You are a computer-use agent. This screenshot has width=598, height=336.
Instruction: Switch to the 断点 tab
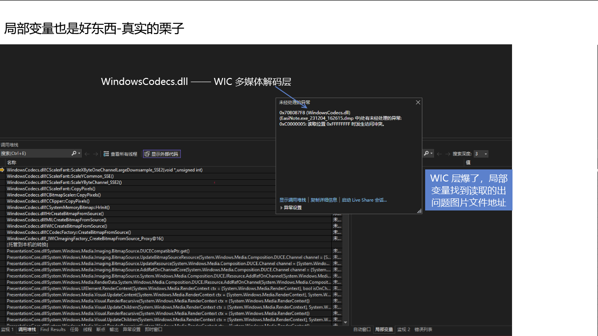[101, 329]
